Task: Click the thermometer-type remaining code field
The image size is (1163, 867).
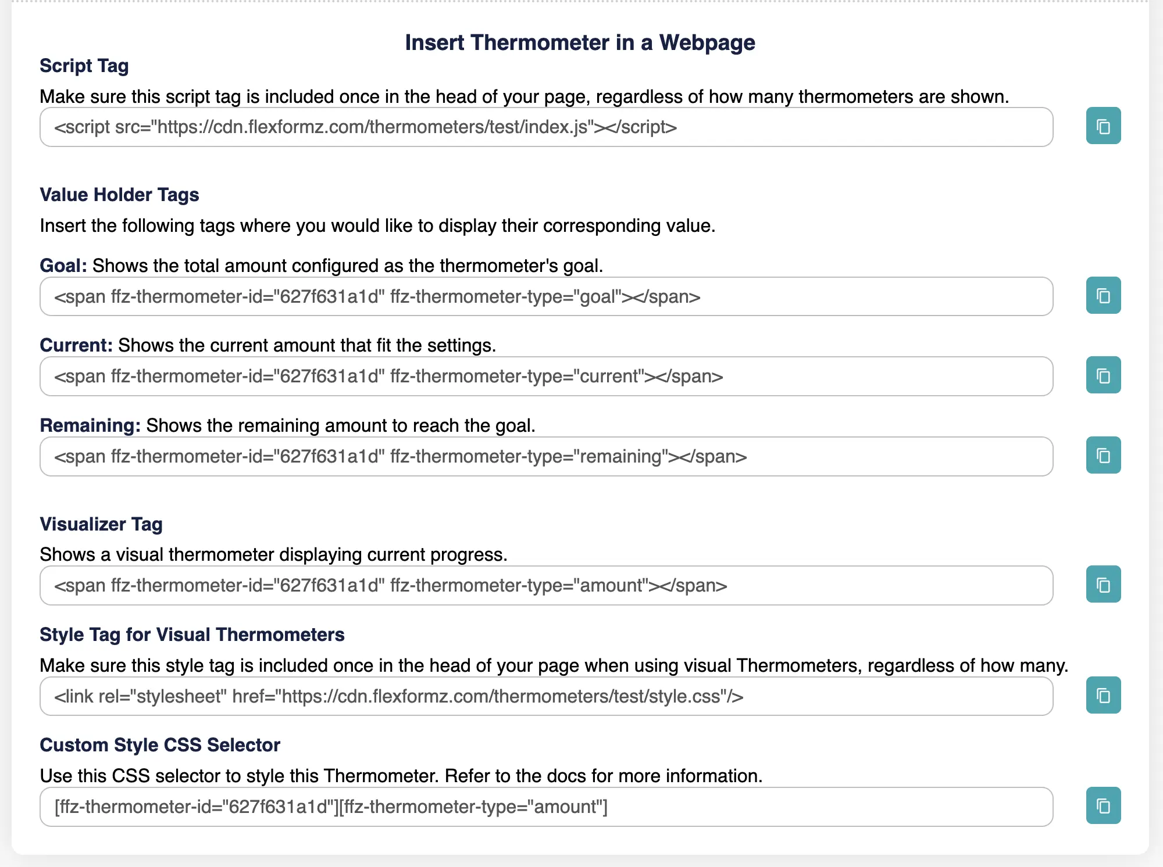Action: [545, 457]
